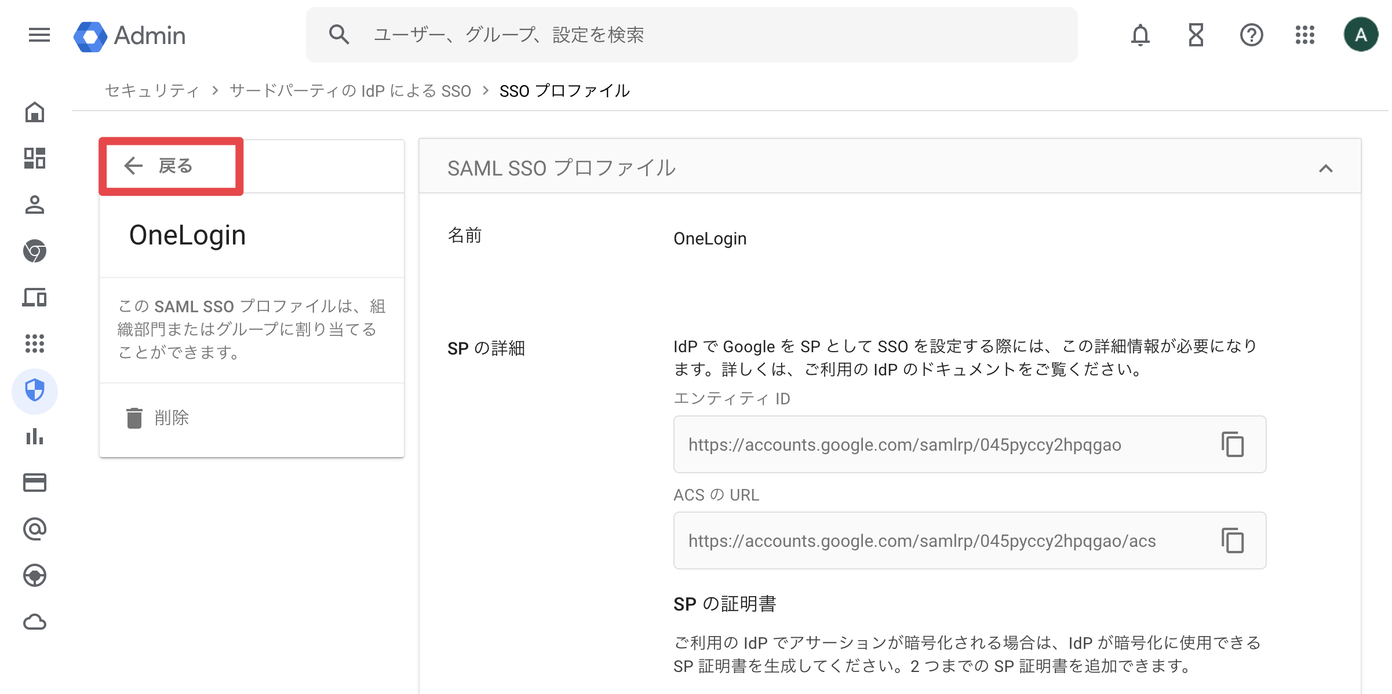The image size is (1392, 694).
Task: Click the SP の詳細 label
Action: click(x=486, y=348)
